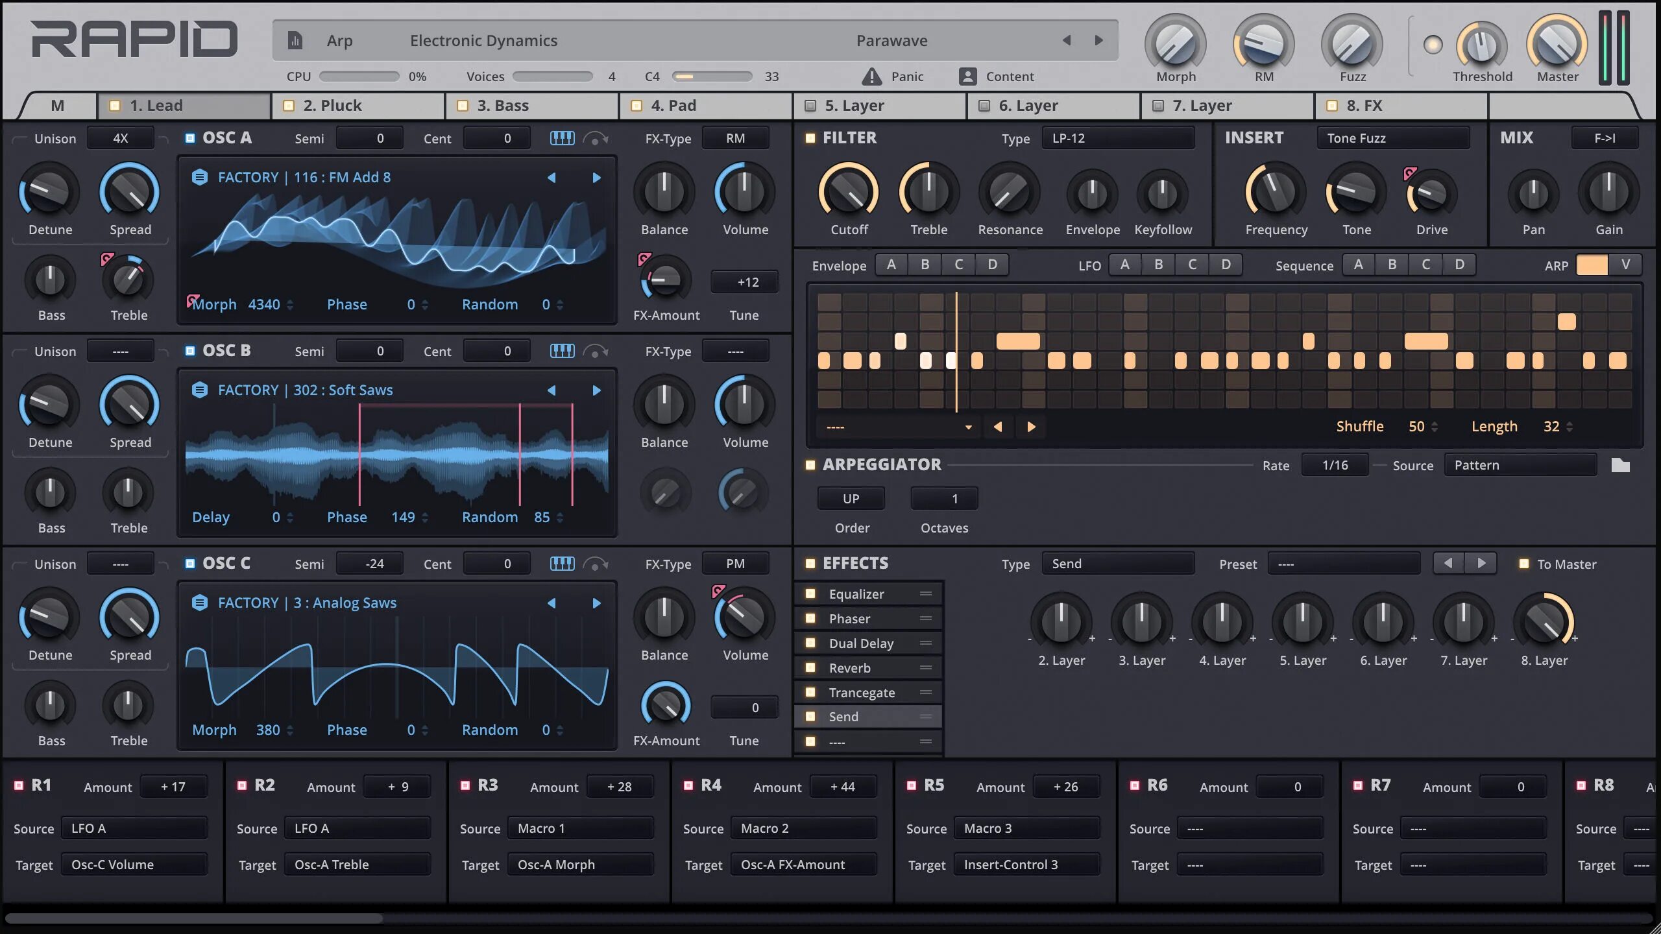Click OSC B retrigger arrow icon
Image resolution: width=1661 pixels, height=934 pixels.
(x=595, y=351)
